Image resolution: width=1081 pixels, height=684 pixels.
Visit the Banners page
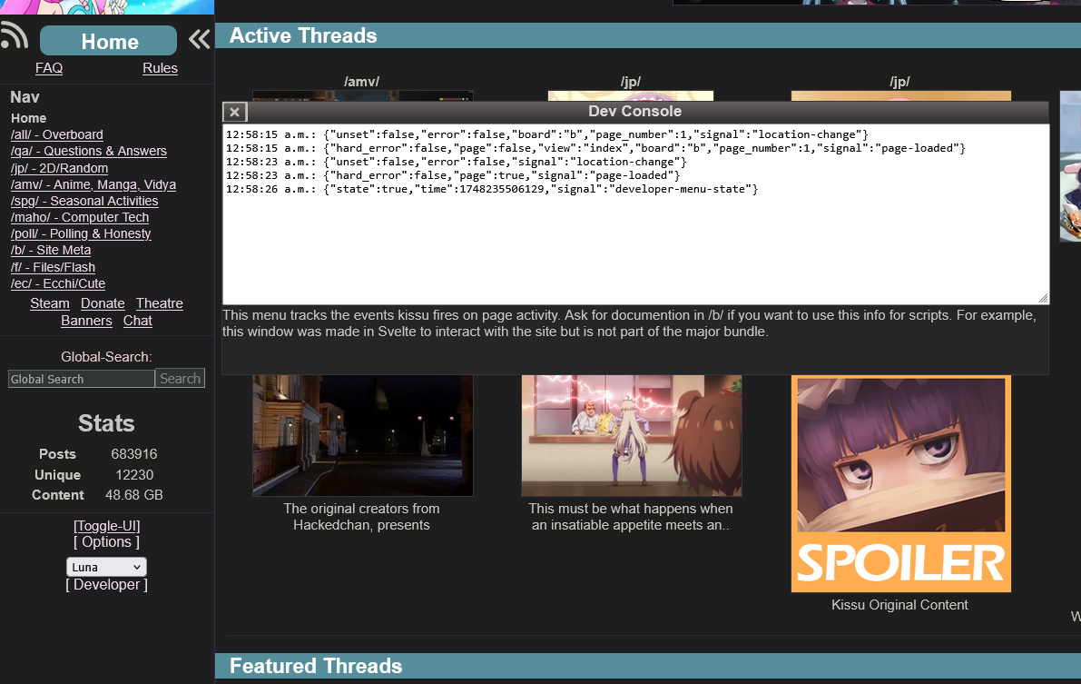[86, 321]
